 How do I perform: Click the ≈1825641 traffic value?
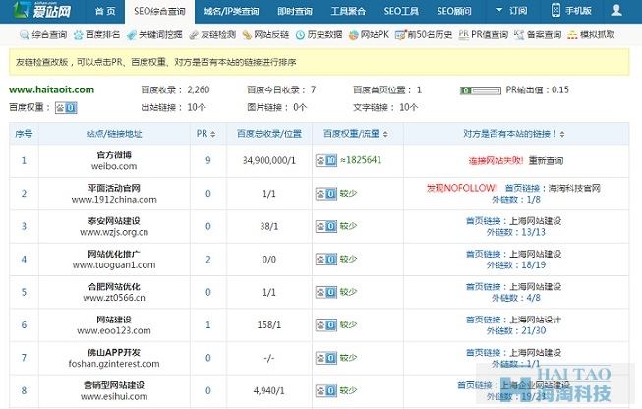click(x=361, y=160)
